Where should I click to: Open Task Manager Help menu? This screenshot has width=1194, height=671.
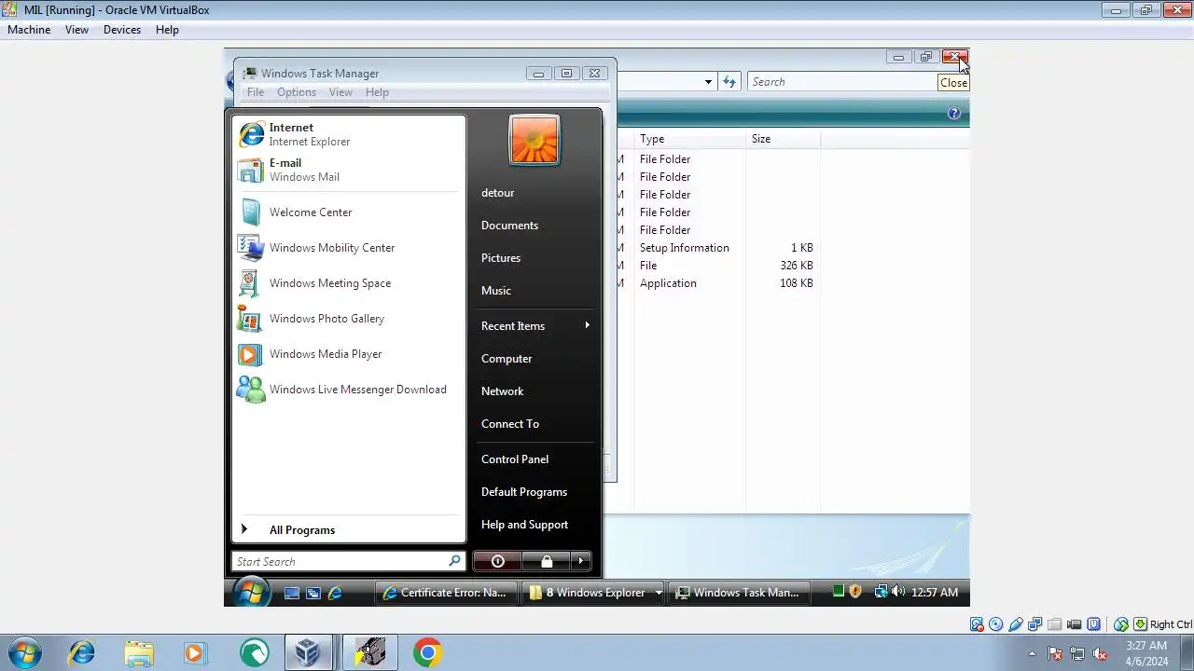point(377,92)
